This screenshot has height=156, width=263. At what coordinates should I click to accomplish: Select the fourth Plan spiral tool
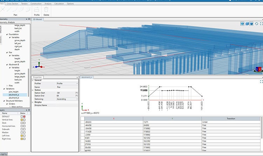pos(21,9)
